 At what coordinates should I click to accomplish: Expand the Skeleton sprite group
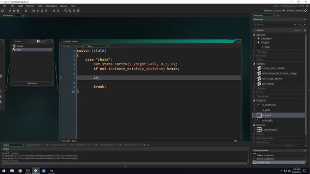click(258, 39)
